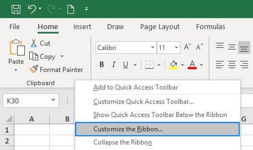Switch to the Formulas tab
This screenshot has height=150, width=253.
click(x=210, y=27)
